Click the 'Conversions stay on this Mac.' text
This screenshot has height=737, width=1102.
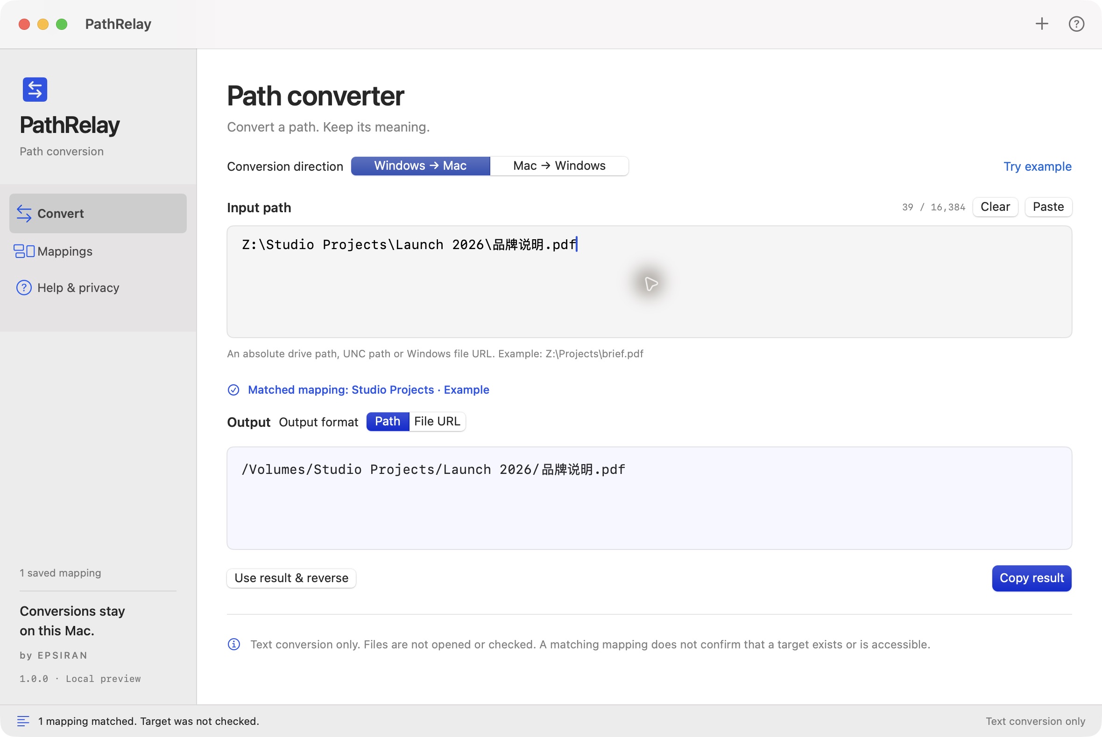[x=72, y=621]
